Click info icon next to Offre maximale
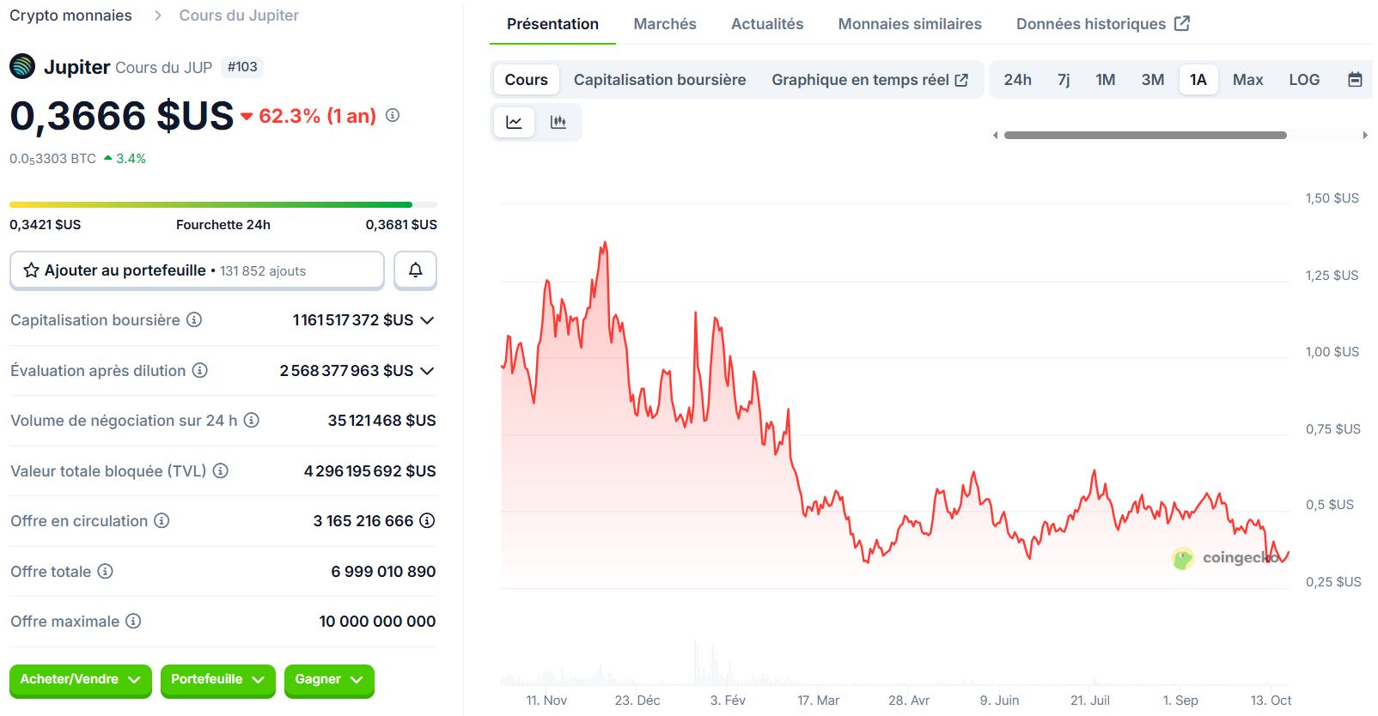 (133, 621)
